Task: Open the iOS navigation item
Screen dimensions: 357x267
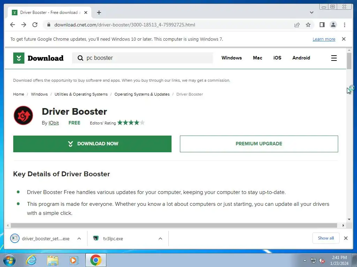Action: coord(277,58)
